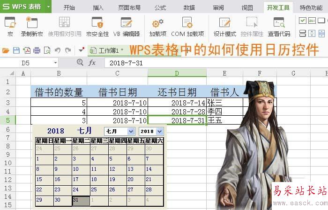Open the calendar month 七月 dropdown

(x=131, y=131)
